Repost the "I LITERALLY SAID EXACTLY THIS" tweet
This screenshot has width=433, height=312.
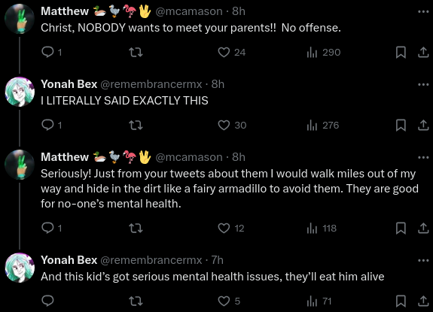136,125
